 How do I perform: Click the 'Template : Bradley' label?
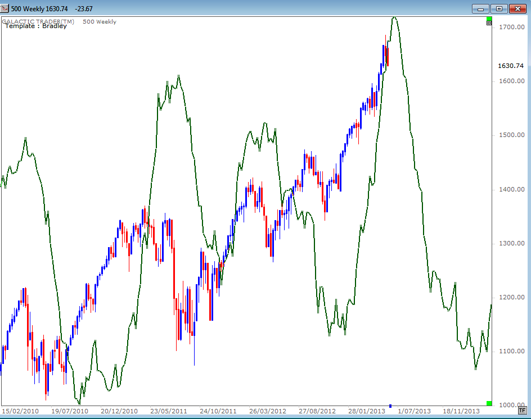click(36, 26)
